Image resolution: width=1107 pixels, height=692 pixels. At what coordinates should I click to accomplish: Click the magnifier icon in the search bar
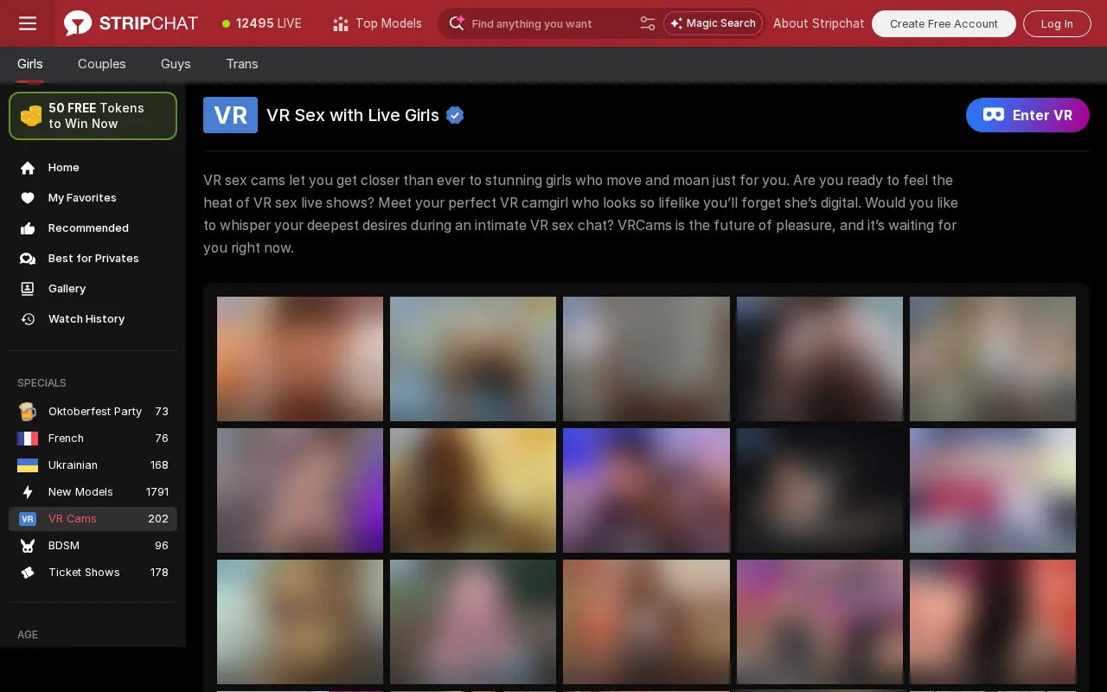click(x=457, y=23)
